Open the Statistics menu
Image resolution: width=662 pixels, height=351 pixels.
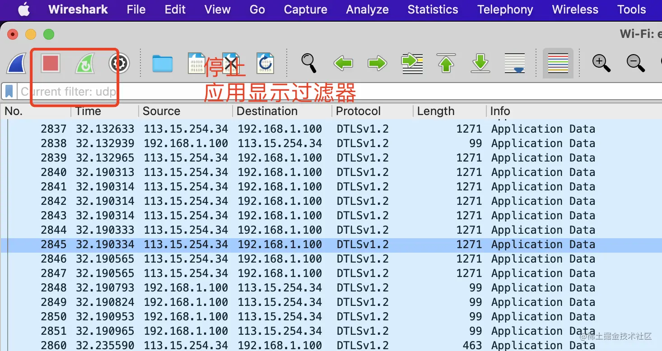pos(433,9)
